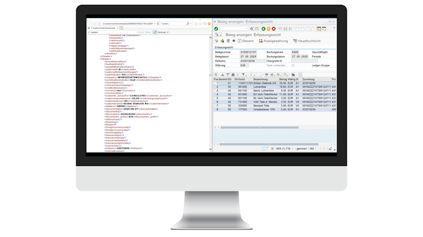
Task: Click the Anzeigewährung button
Action: coord(273,41)
